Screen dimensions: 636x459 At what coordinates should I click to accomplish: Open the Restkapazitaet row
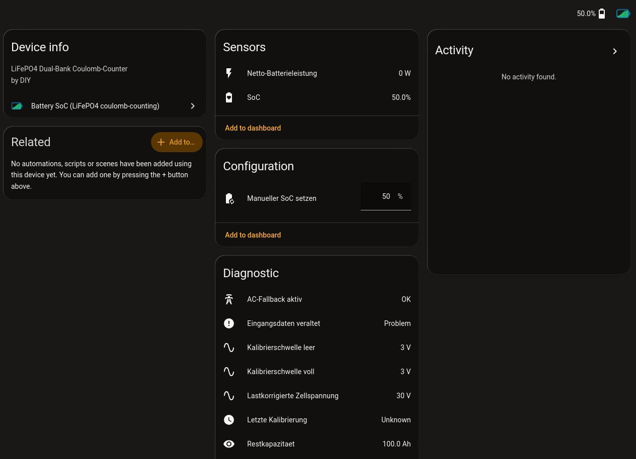coord(317,444)
